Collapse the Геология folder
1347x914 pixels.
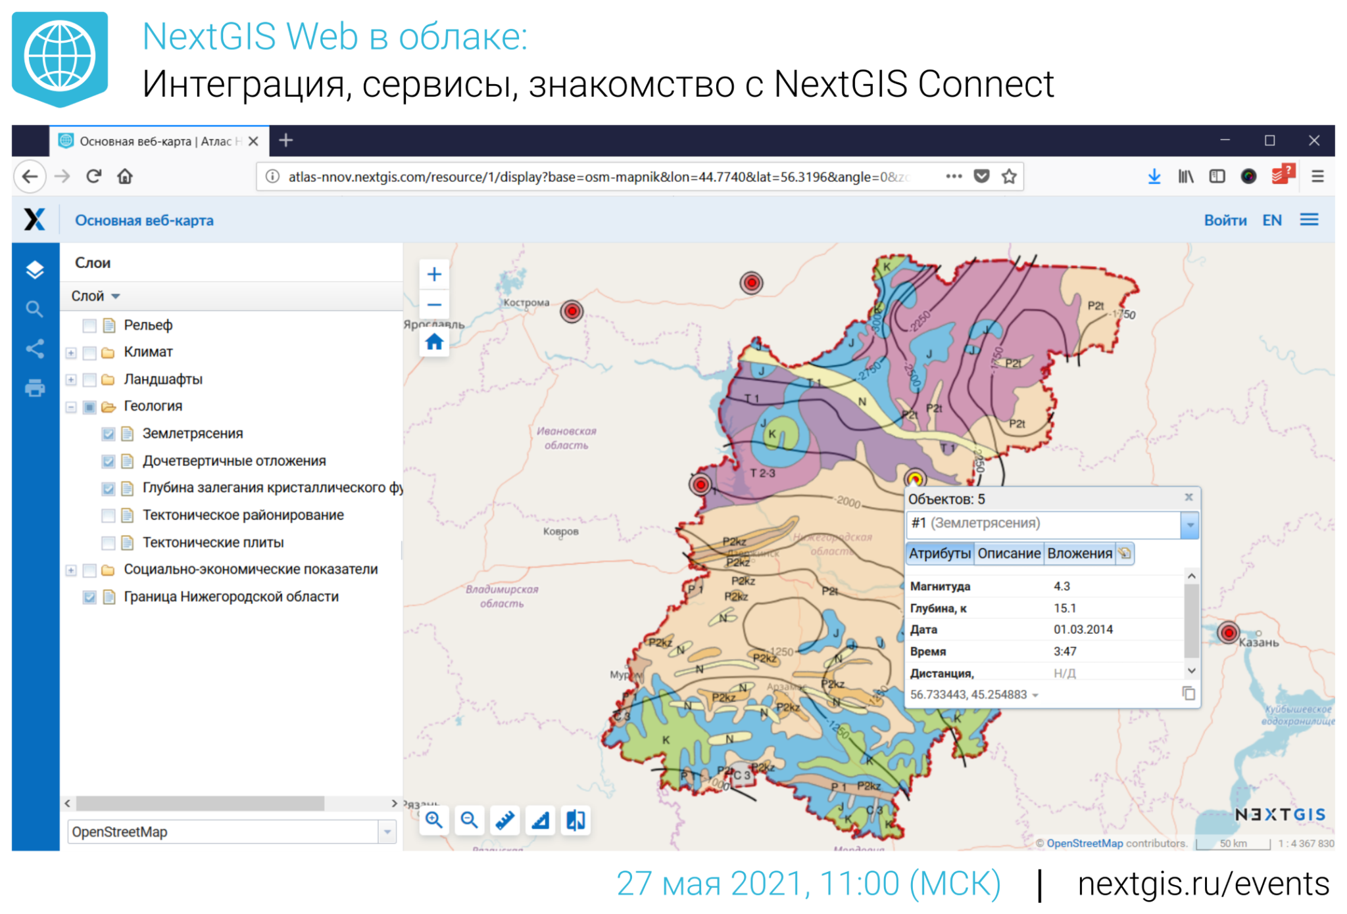[x=71, y=407]
